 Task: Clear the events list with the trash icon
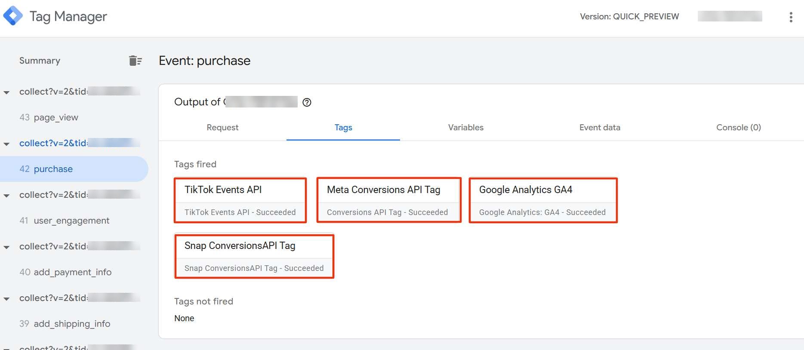point(135,61)
